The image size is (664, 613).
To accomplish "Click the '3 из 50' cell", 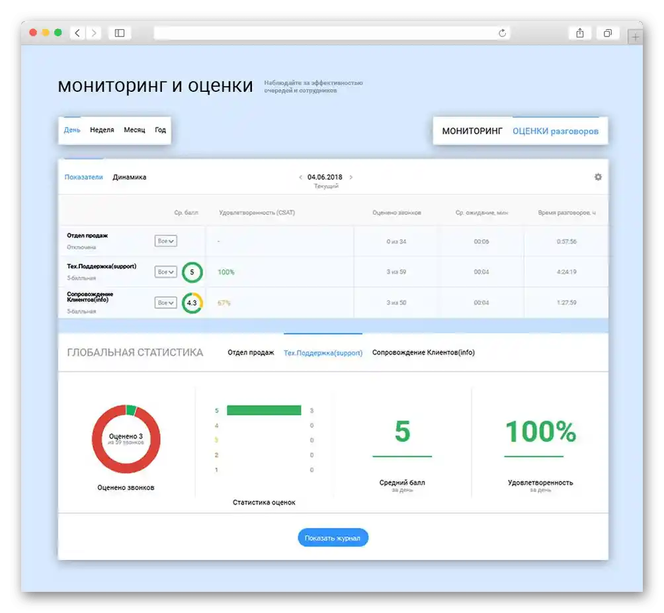I will point(396,303).
